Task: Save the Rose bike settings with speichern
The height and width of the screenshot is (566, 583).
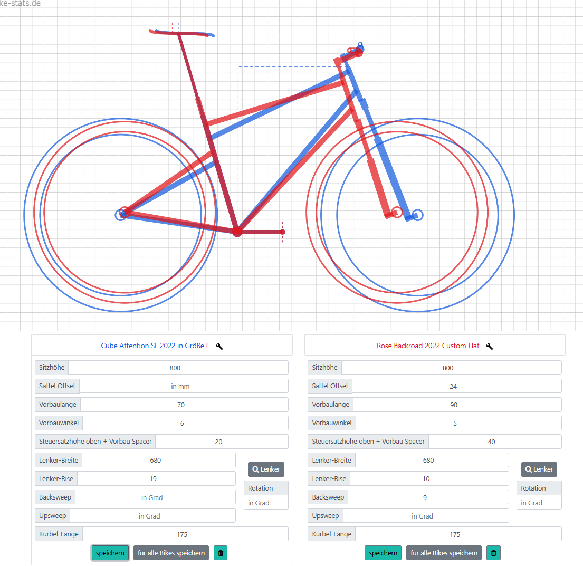Action: (x=383, y=553)
